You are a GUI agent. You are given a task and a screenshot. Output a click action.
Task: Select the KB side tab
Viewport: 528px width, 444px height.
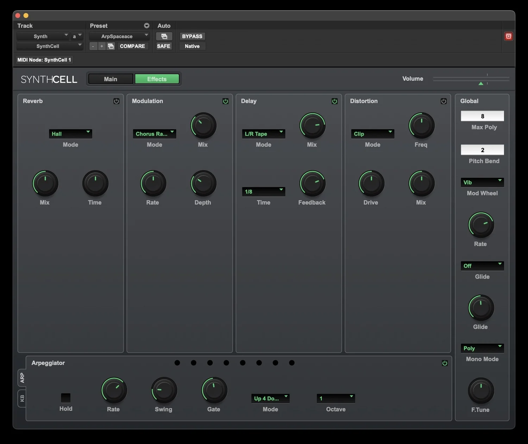coord(21,399)
